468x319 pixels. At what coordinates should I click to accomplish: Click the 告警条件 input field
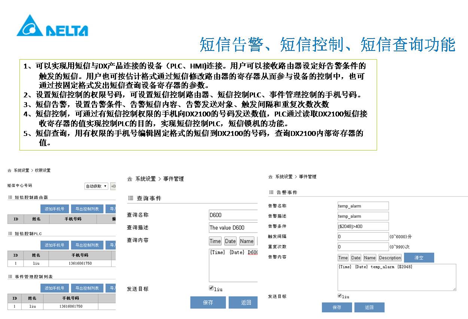pos(363,226)
